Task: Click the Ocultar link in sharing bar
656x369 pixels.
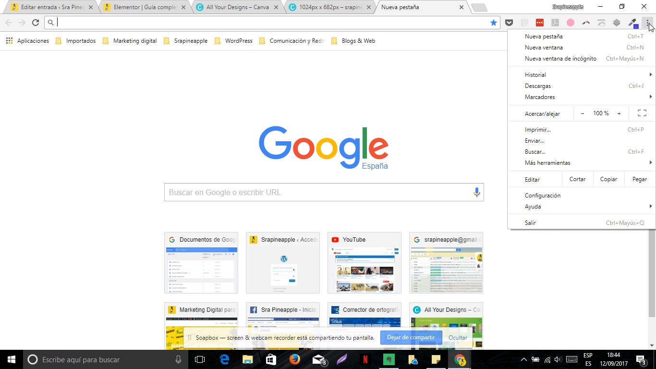Action: [458, 338]
